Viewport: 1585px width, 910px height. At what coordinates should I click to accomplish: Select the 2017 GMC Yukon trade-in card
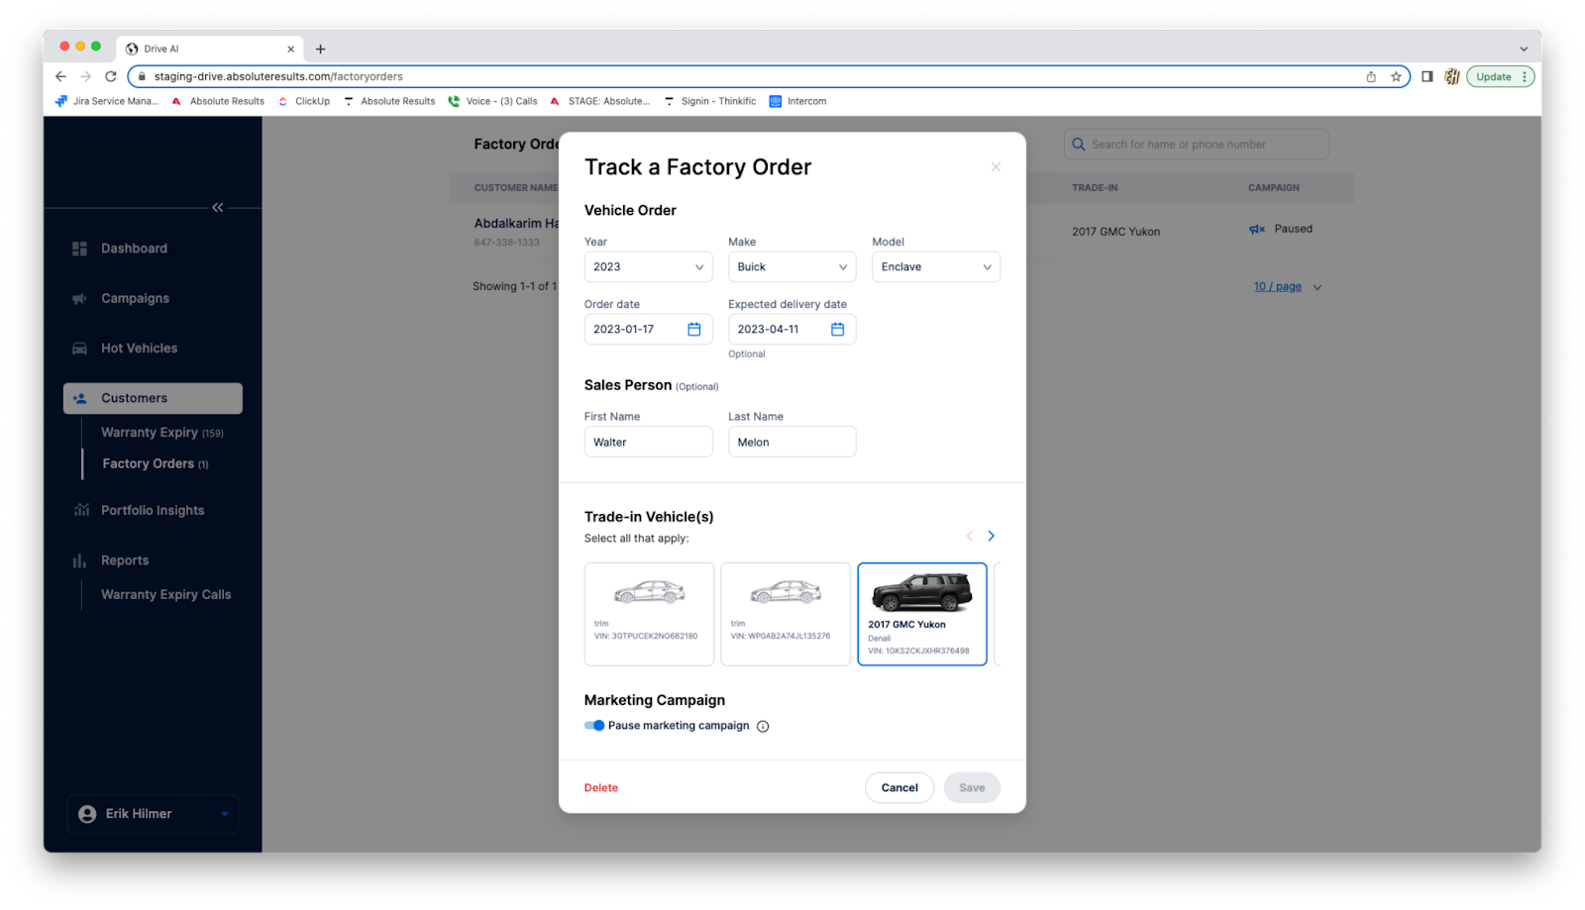point(921,614)
